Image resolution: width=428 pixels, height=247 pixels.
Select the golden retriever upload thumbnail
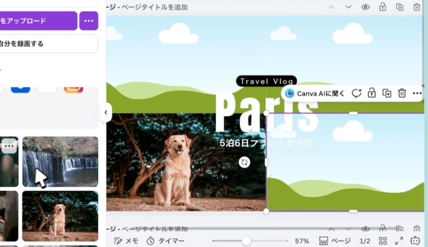tap(60, 216)
